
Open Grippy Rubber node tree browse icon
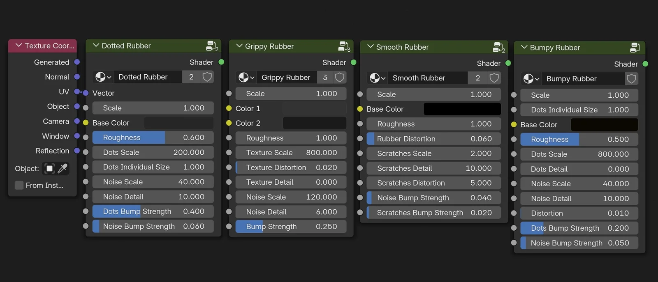pos(246,77)
